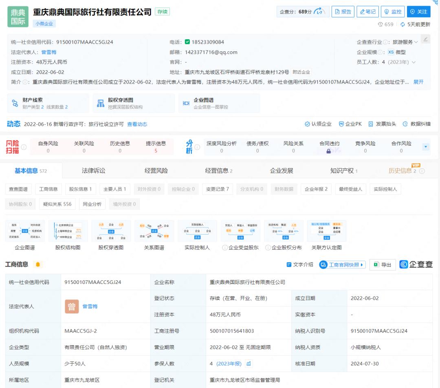Expand employee count year dropdown
440x388 pixels.
[x=414, y=62]
